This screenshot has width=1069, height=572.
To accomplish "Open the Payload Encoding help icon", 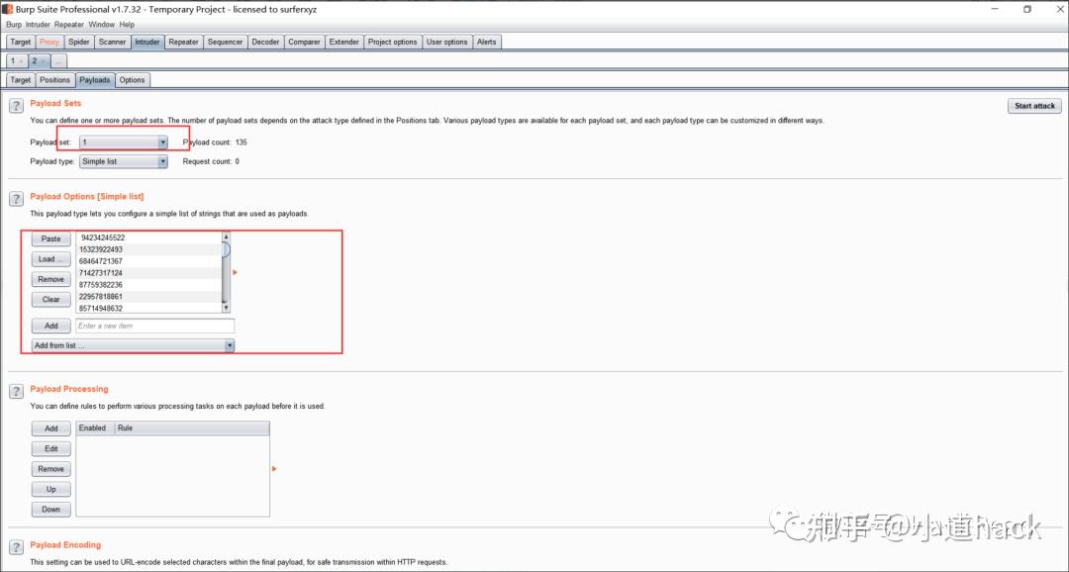I will pos(17,547).
